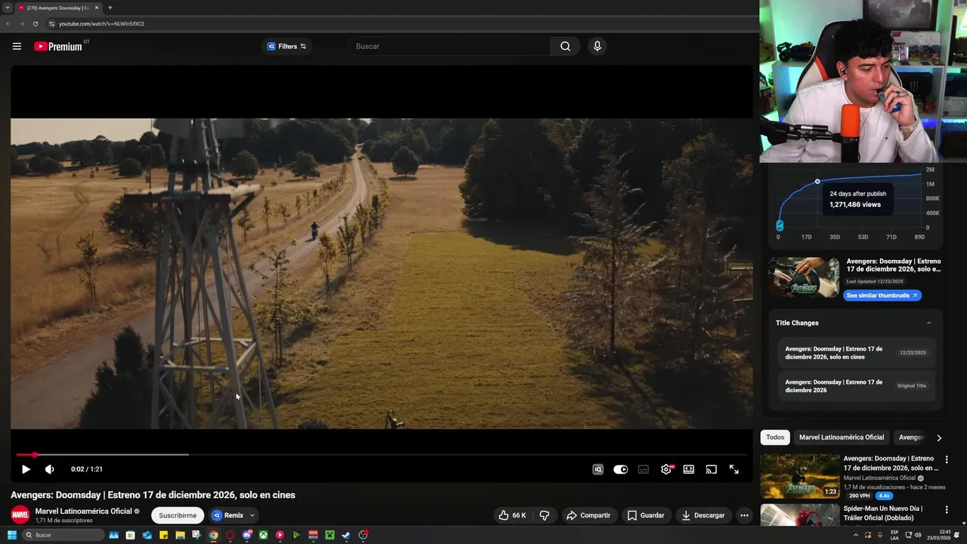Viewport: 967px width, 544px height.
Task: Open Marvel Latinoamérica channel avatar
Action: pyautogui.click(x=20, y=515)
